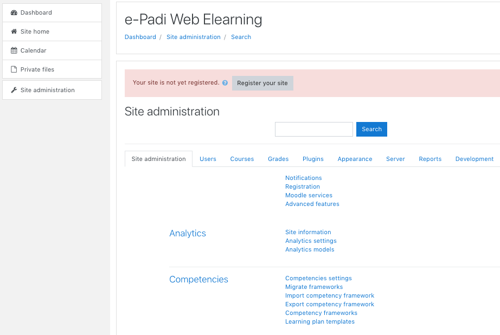The width and height of the screenshot is (500, 335).
Task: Select Learning plan templates
Action: coord(320,321)
